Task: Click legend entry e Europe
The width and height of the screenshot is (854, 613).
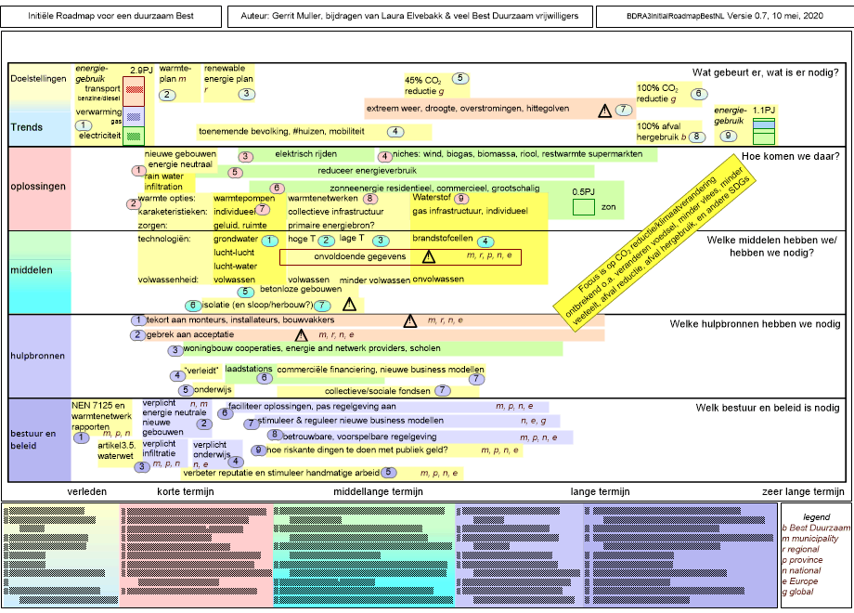Action: (x=797, y=580)
